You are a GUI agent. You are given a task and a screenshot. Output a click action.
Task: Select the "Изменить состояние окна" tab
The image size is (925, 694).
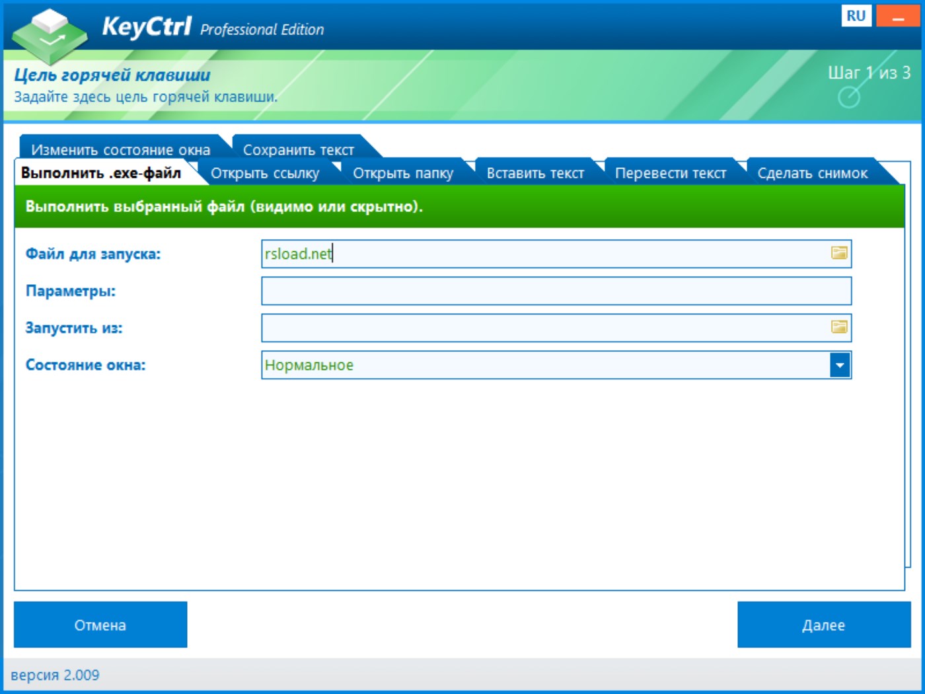(x=122, y=148)
